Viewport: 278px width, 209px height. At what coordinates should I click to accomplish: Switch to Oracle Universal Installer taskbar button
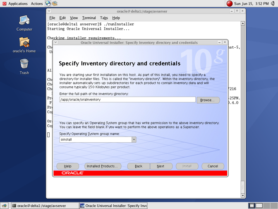[113, 206]
